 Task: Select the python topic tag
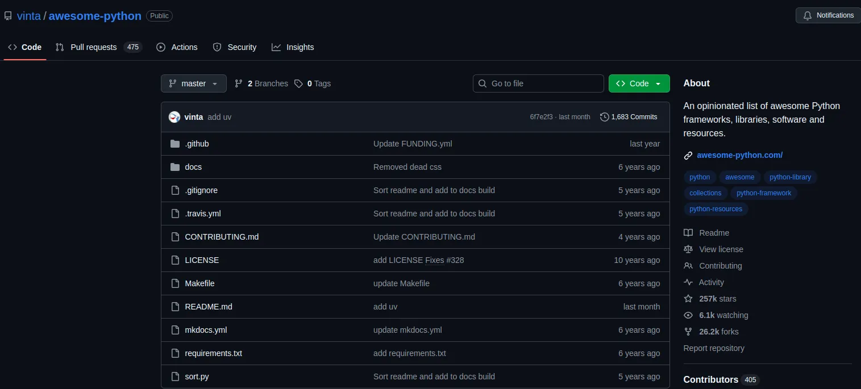coord(700,177)
